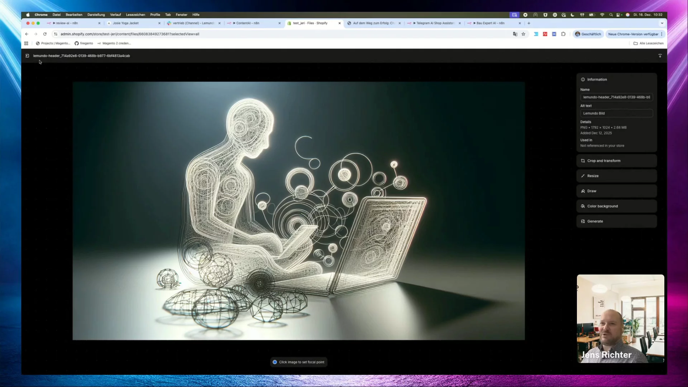The image size is (688, 387).
Task: Open Alle Lesezeichen bookmarks folder
Action: [648, 43]
